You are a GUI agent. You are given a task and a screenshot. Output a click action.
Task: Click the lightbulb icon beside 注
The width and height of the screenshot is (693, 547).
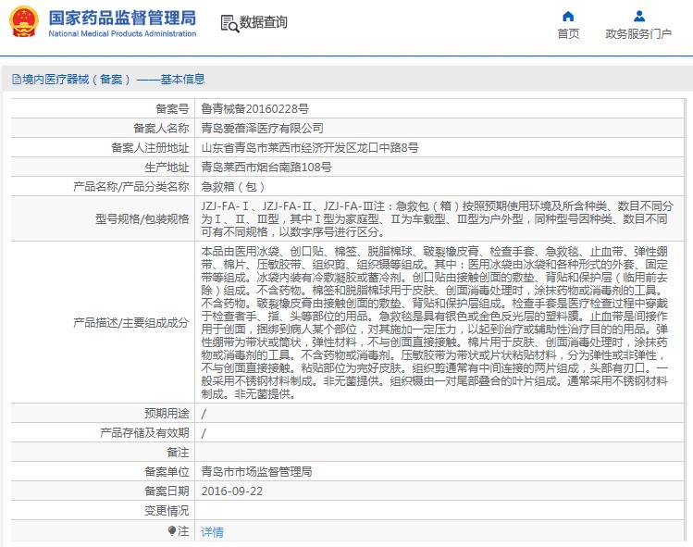[x=171, y=531]
